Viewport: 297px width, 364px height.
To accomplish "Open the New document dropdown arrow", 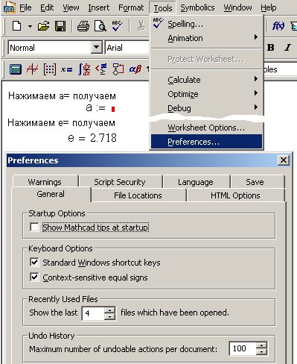I will click(x=30, y=26).
